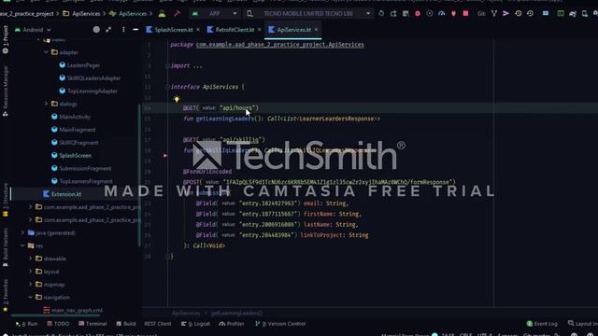598x336 pixels.
Task: Open the Version Control tool window
Action: pyautogui.click(x=280, y=324)
